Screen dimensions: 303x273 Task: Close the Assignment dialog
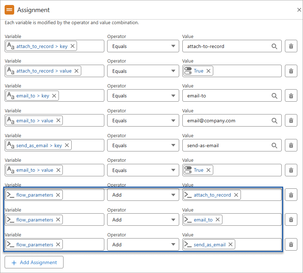[299, 10]
